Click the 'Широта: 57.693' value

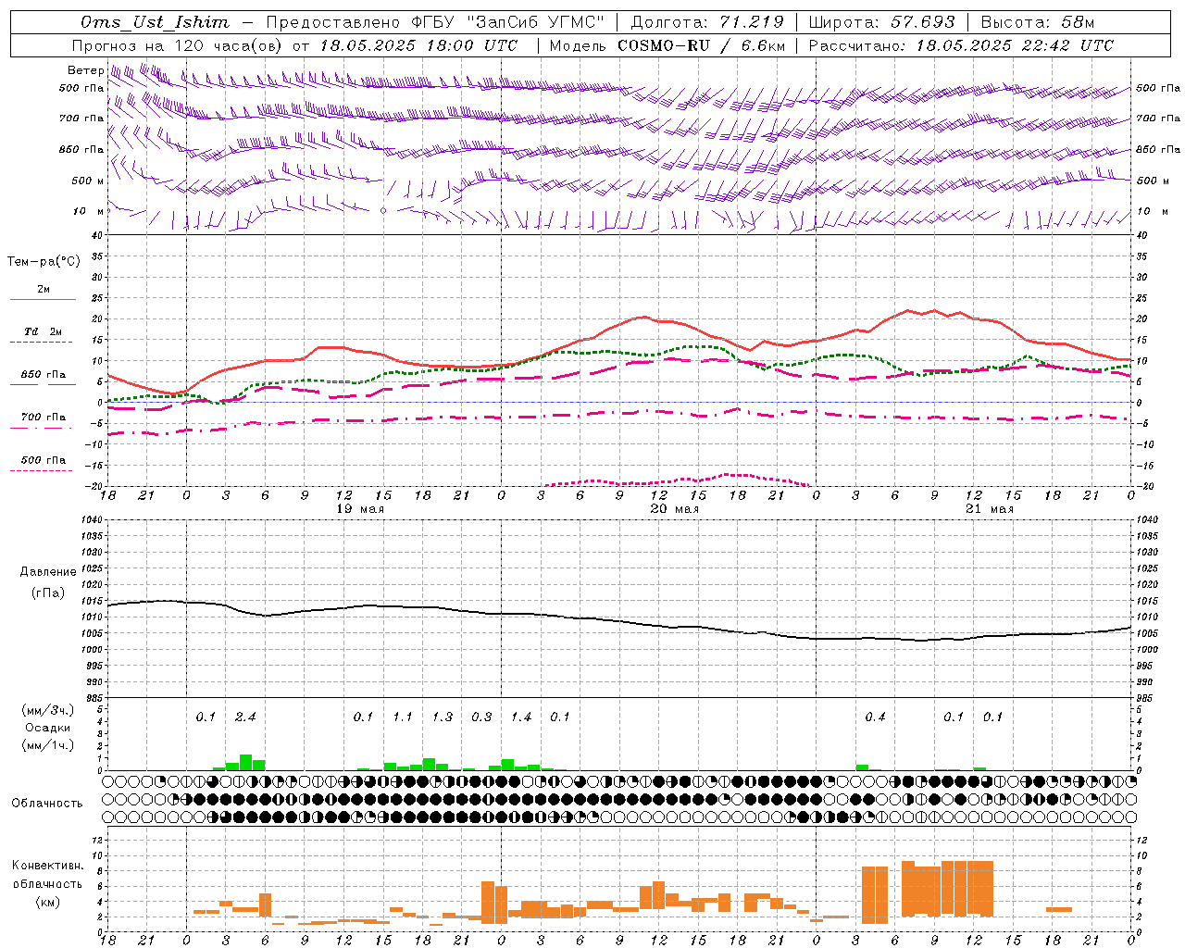(x=881, y=22)
